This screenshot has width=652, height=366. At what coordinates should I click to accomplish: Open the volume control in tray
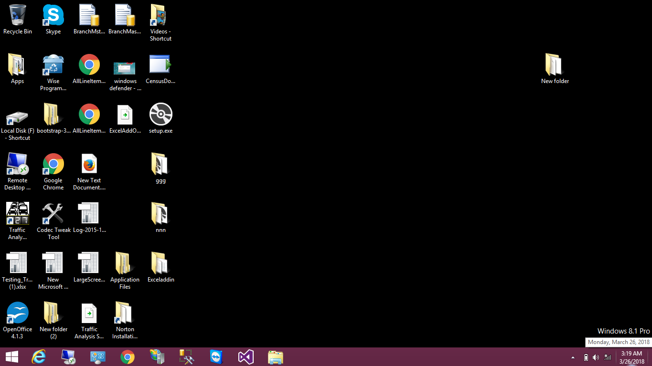click(x=596, y=357)
